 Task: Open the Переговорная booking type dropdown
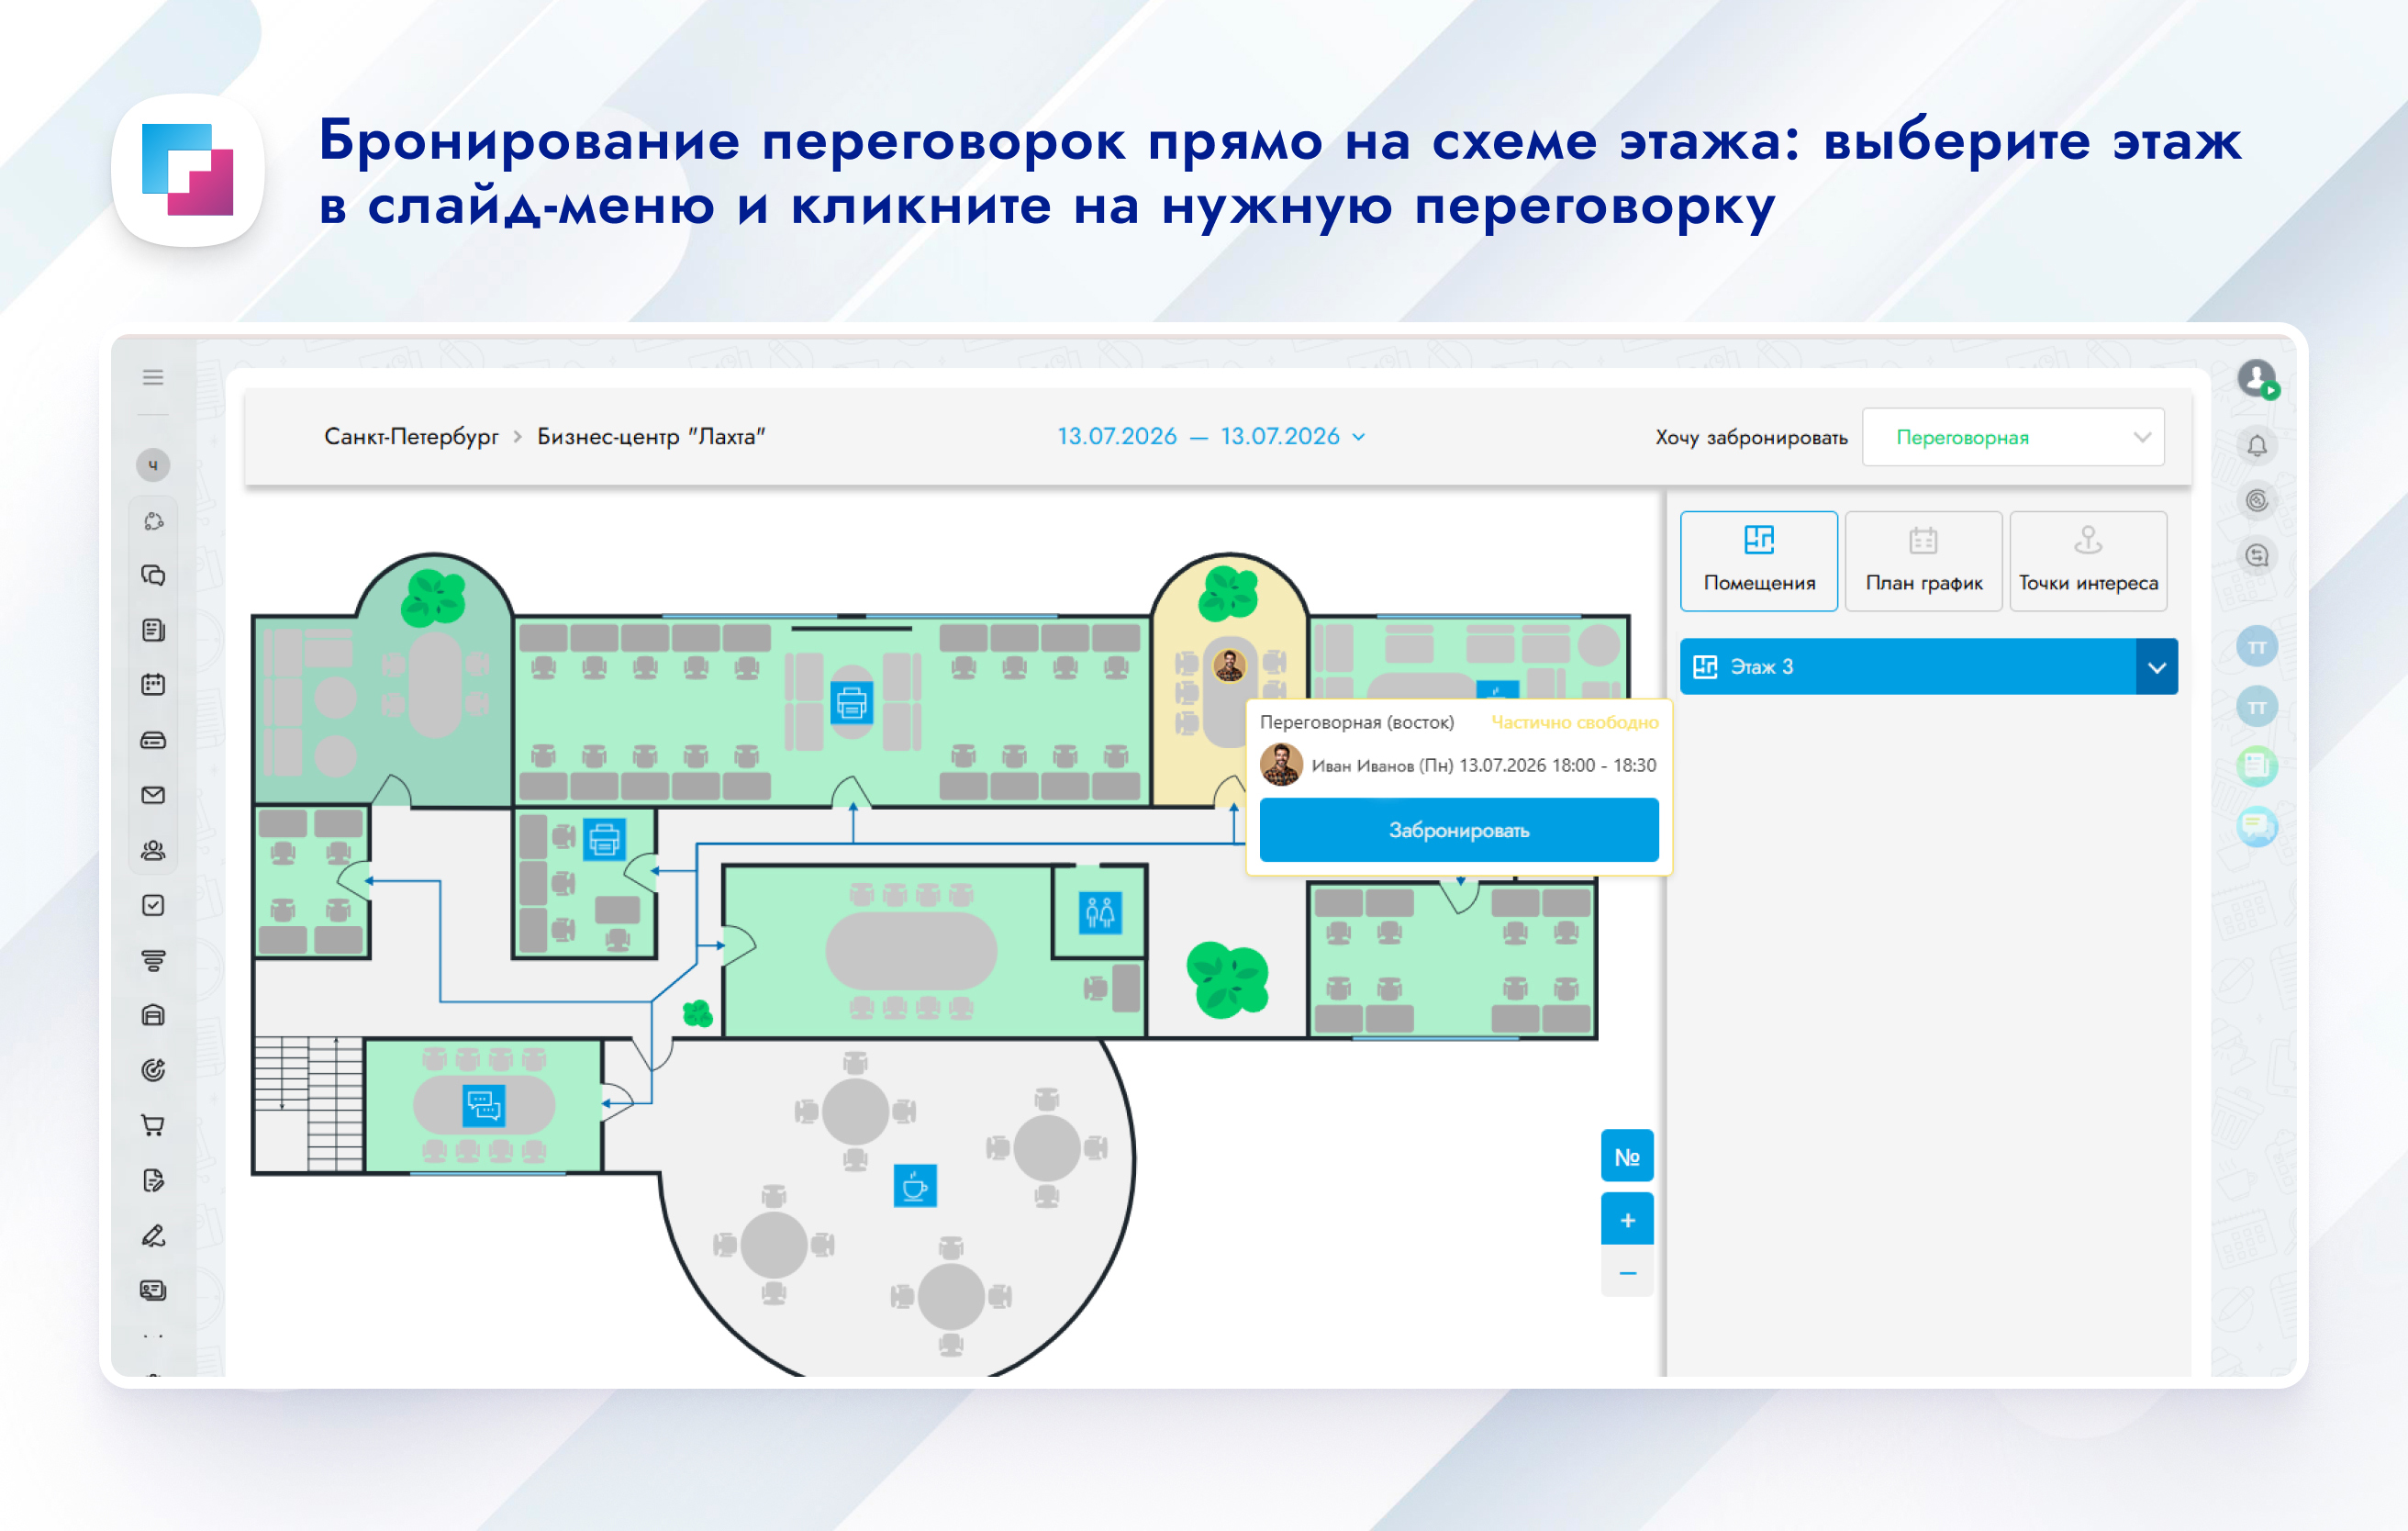tap(2013, 437)
